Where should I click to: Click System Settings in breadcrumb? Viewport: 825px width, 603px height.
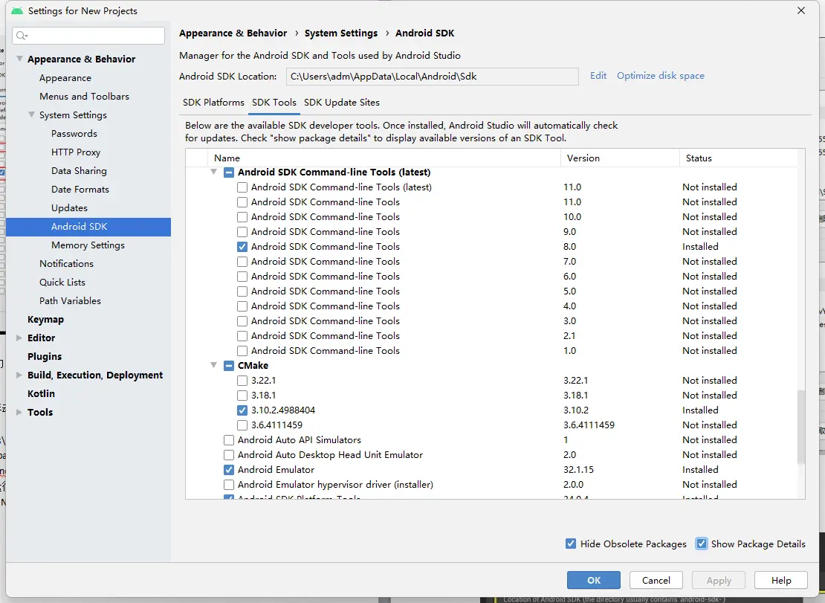pos(341,33)
